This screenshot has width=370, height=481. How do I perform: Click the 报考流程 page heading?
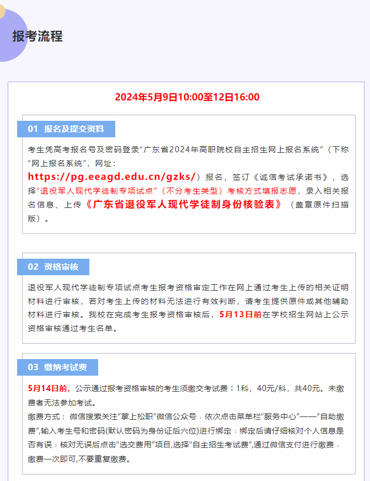click(x=37, y=36)
